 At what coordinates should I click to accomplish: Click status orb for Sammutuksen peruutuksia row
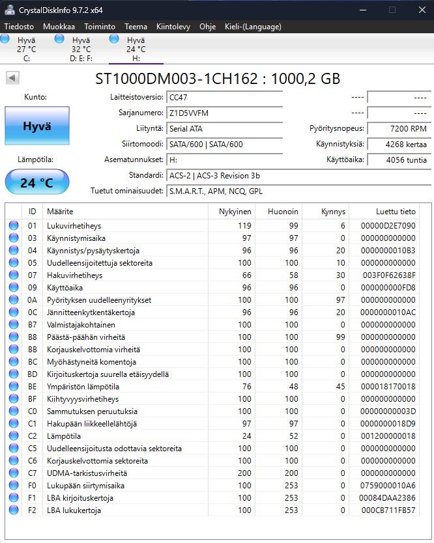coord(14,411)
